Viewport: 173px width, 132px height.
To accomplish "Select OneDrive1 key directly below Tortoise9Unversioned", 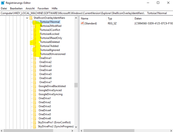I will point(45,58).
